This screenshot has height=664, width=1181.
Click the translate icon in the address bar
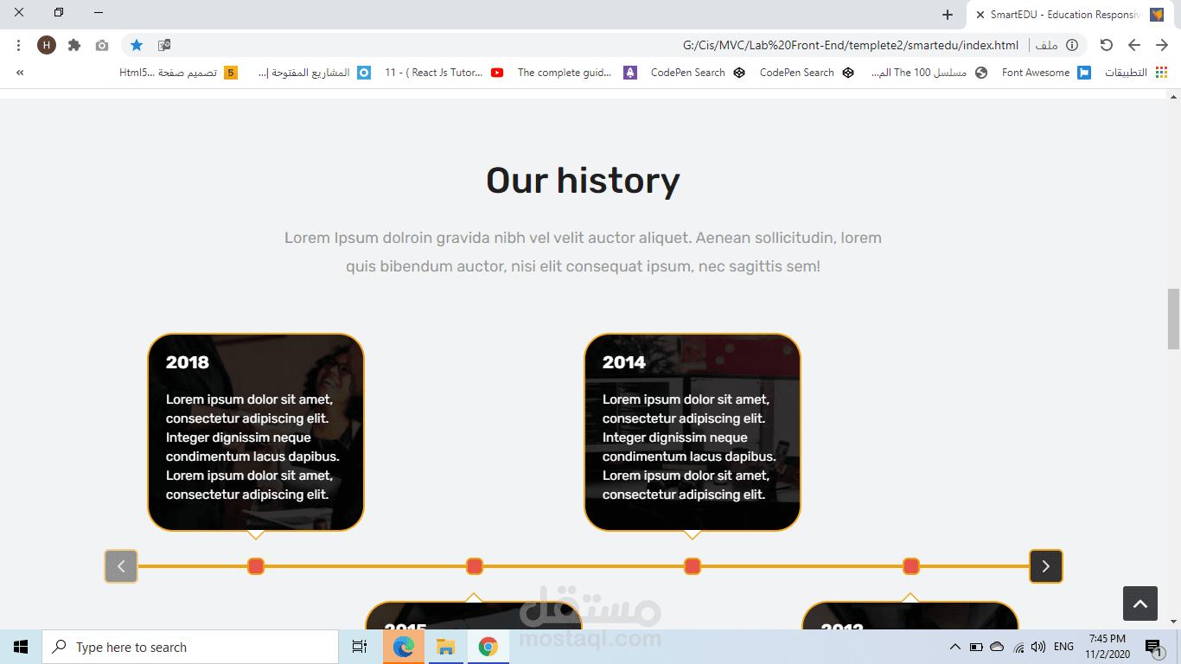pyautogui.click(x=164, y=45)
